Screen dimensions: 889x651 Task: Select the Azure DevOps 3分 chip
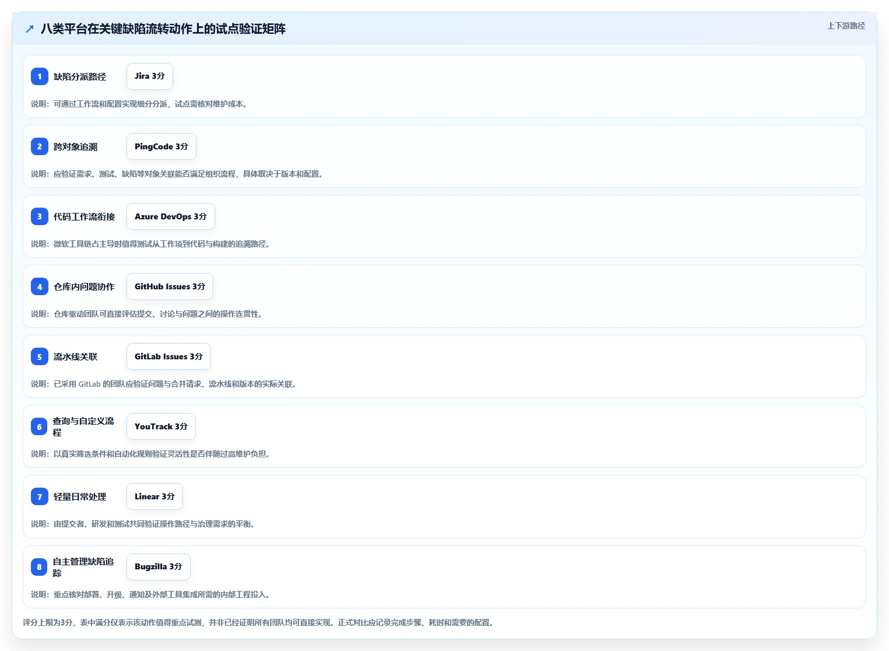click(x=171, y=216)
